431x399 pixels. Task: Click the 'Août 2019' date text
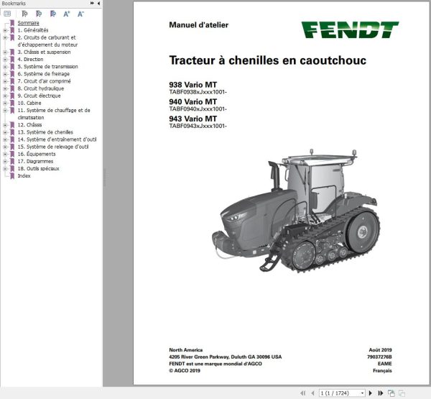pos(380,350)
